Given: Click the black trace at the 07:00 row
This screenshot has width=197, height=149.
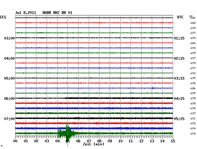Looking at the screenshot, I should [94, 118].
